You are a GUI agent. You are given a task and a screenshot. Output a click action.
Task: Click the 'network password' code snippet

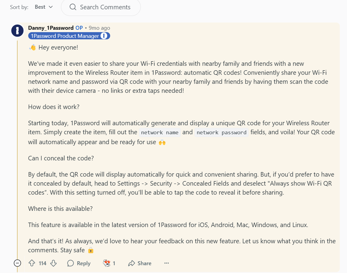222,132
